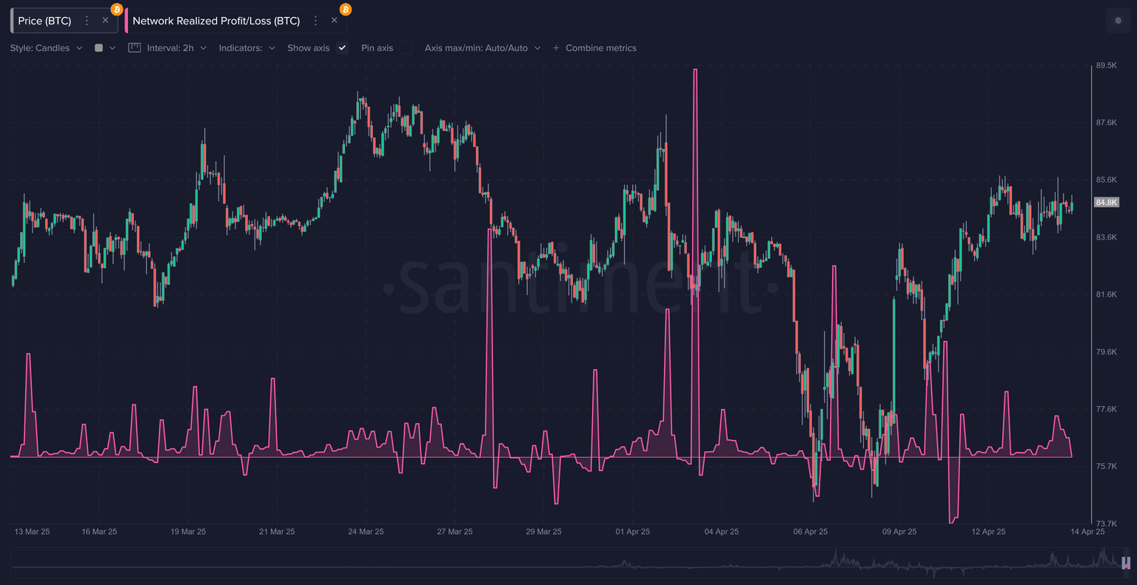Viewport: 1137px width, 585px height.
Task: Remove the Network Realized Profit/Loss metric
Action: (x=335, y=21)
